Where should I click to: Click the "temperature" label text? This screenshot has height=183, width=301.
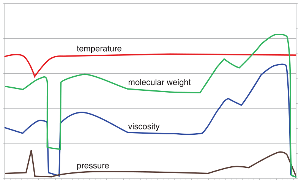point(99,49)
